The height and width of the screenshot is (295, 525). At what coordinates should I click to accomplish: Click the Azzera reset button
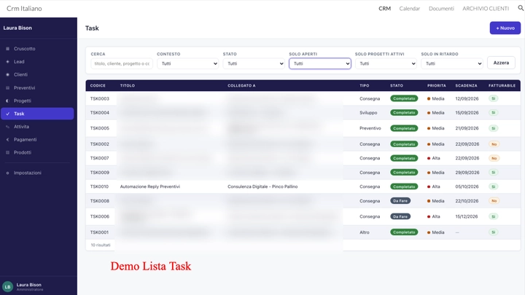501,63
